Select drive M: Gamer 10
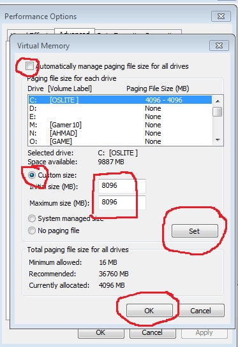The height and width of the screenshot is (347, 238). coord(120,125)
